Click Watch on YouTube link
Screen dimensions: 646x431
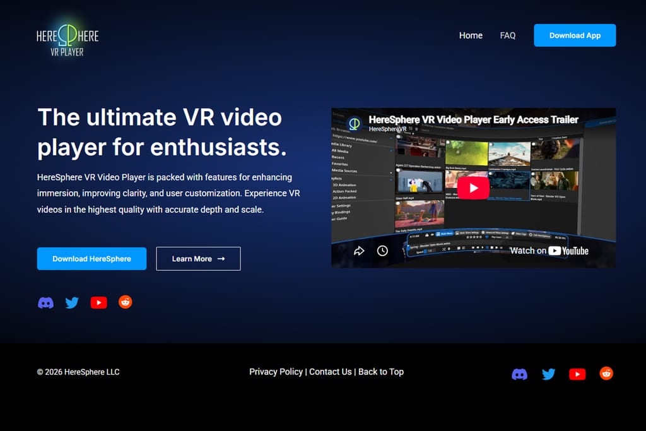point(549,251)
